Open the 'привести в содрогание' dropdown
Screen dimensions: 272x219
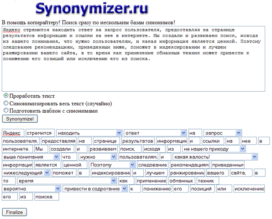(x=95, y=188)
